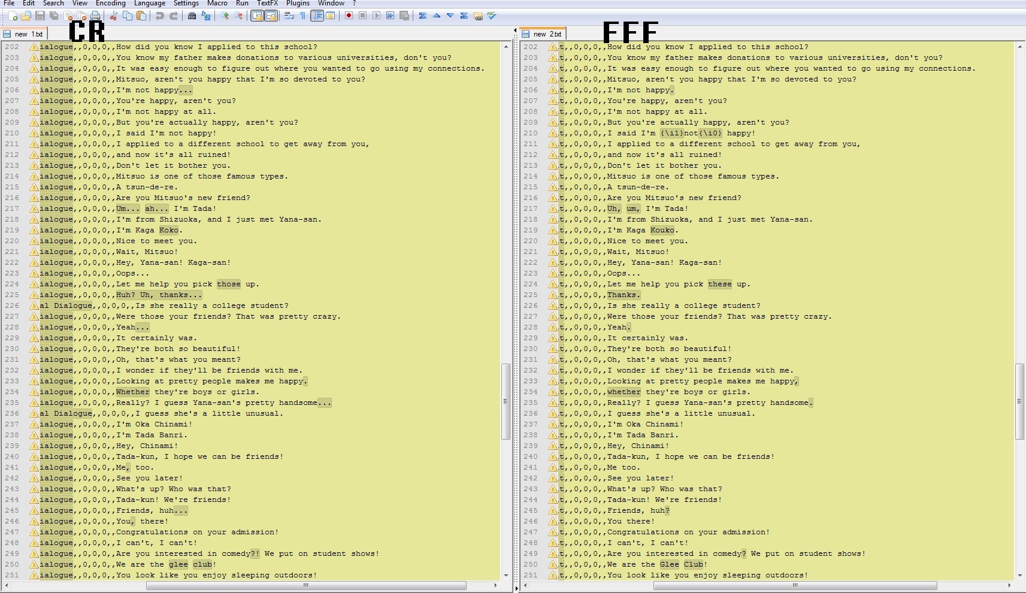
Task: Toggle show all characters pilcrow
Action: (302, 16)
